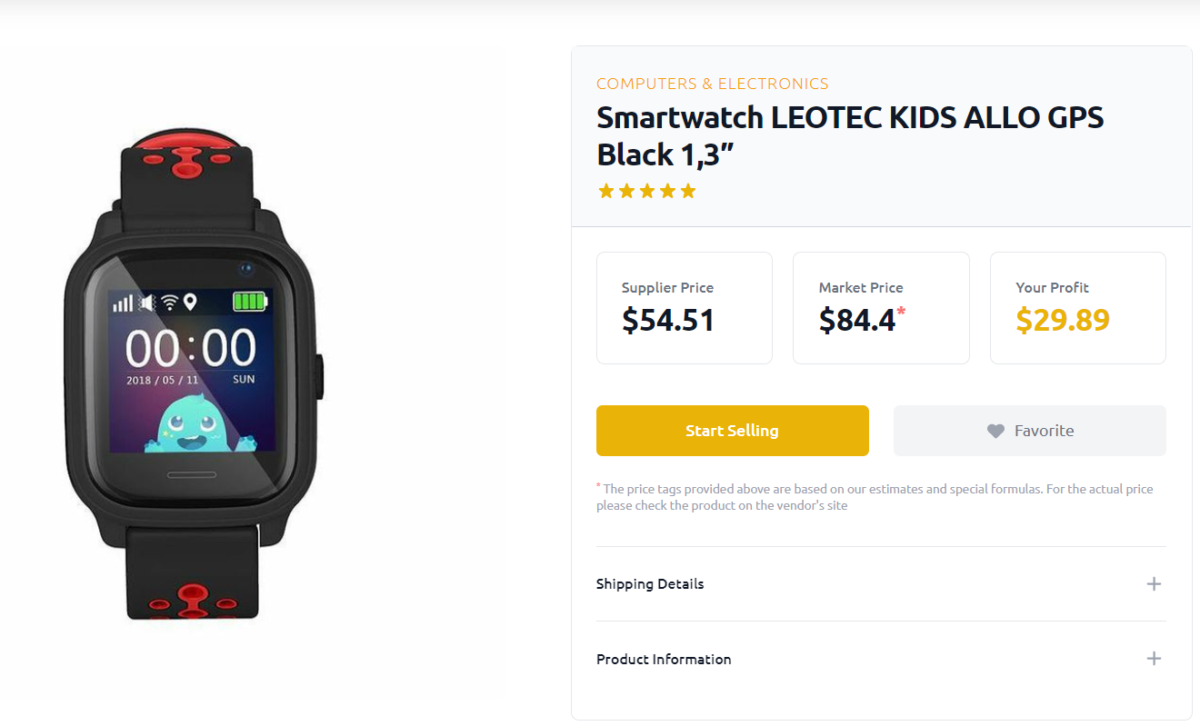This screenshot has width=1200, height=726.
Task: Click the five-star rating row
Action: coord(646,191)
